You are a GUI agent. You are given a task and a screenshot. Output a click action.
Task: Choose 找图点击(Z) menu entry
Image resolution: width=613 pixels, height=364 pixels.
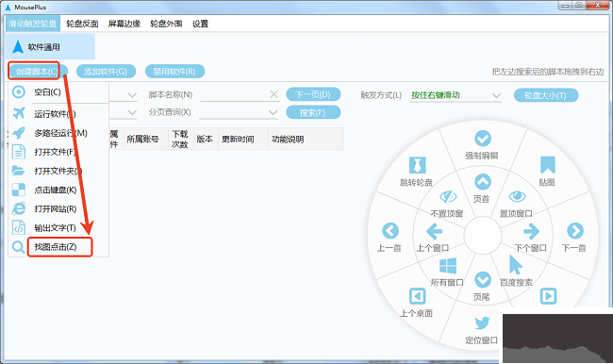pos(58,247)
